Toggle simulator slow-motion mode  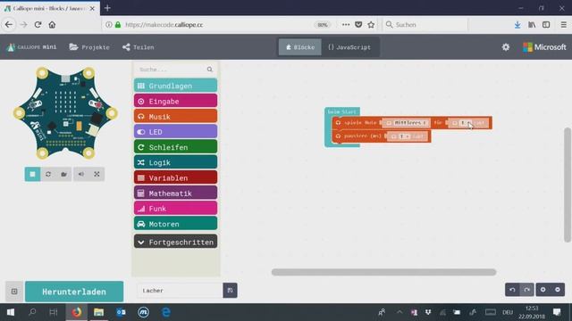click(63, 174)
